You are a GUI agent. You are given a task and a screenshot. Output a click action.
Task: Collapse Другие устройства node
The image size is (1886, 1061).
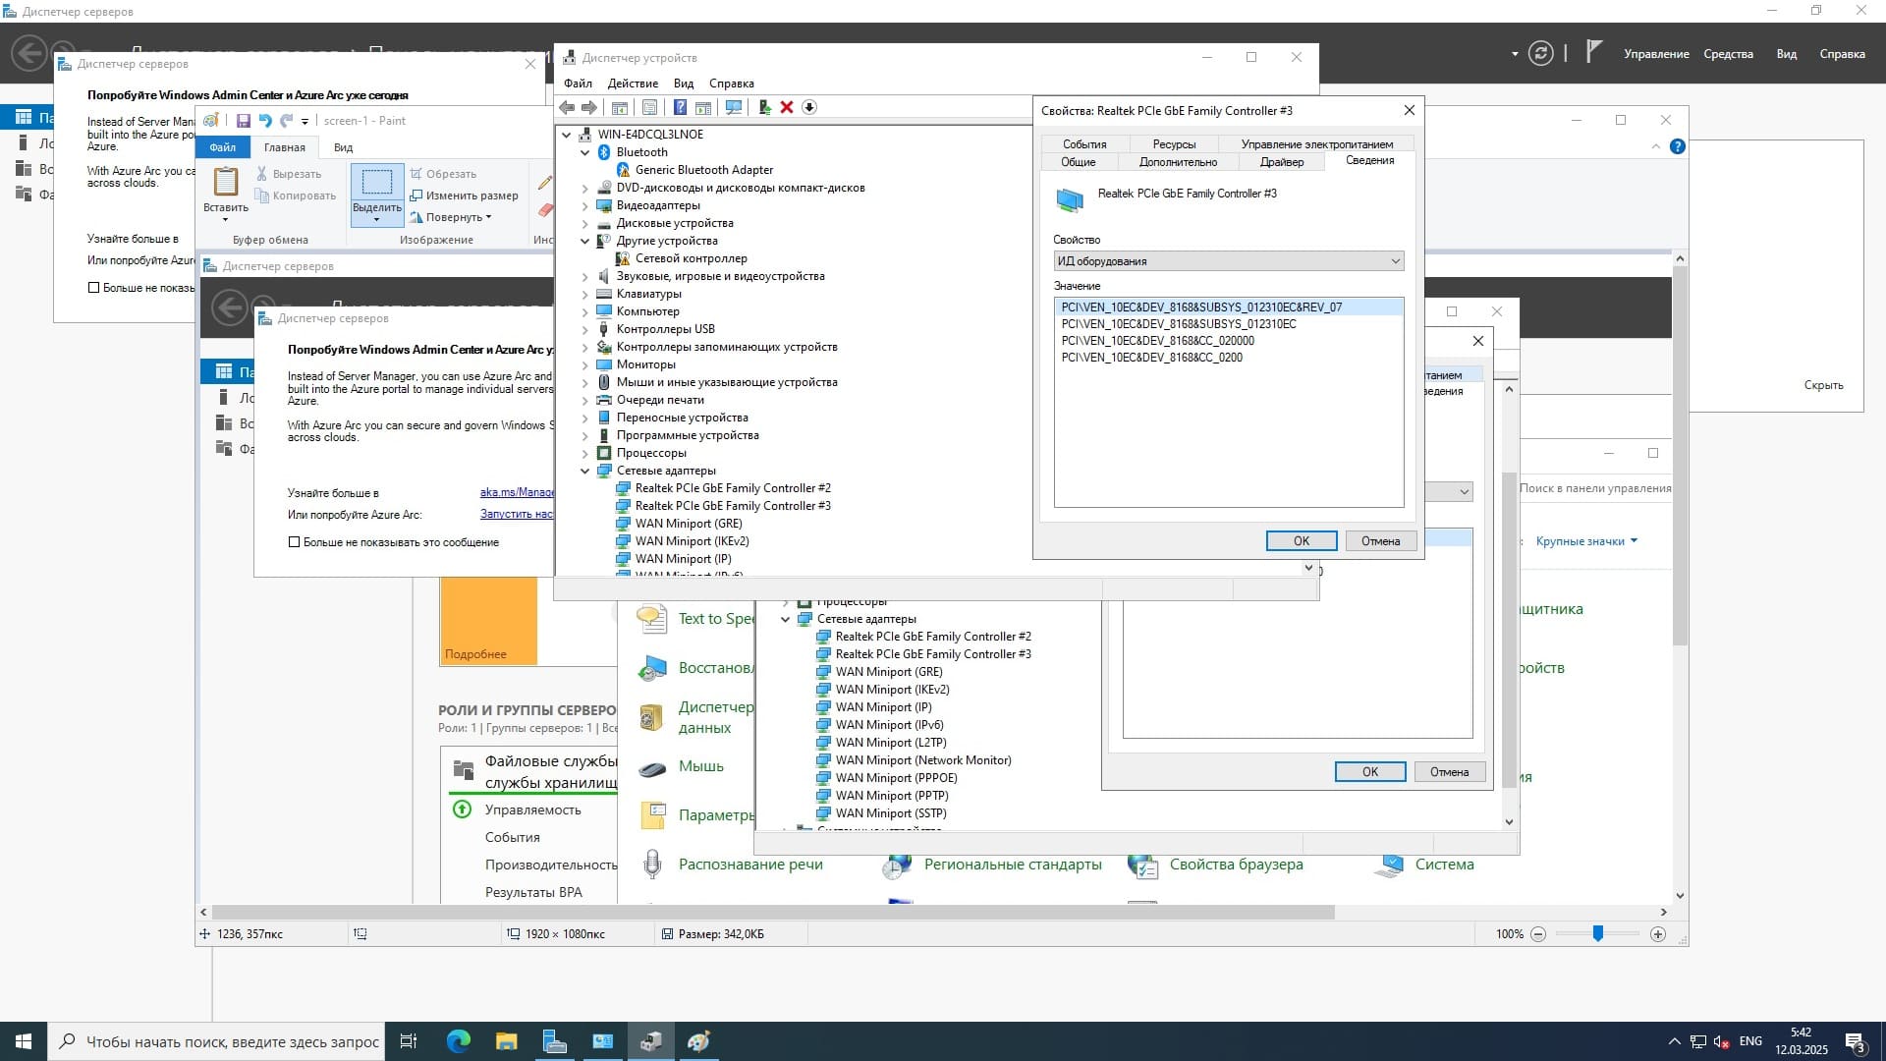585,241
